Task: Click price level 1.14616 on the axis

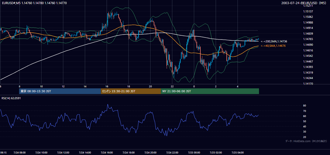Action: 308,50
